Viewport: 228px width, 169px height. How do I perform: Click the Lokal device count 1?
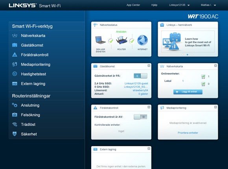(x=183, y=81)
